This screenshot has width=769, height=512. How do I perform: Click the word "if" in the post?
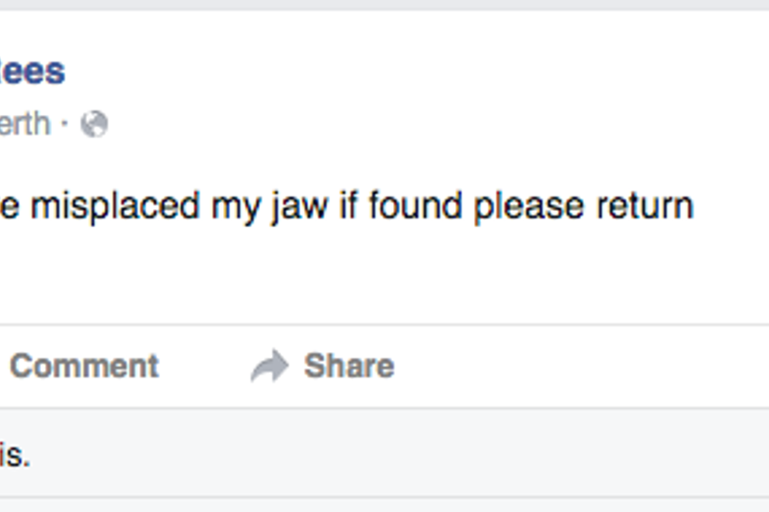tap(347, 207)
